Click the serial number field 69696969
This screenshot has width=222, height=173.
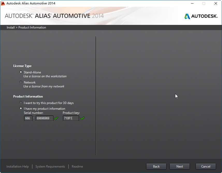(x=45, y=118)
